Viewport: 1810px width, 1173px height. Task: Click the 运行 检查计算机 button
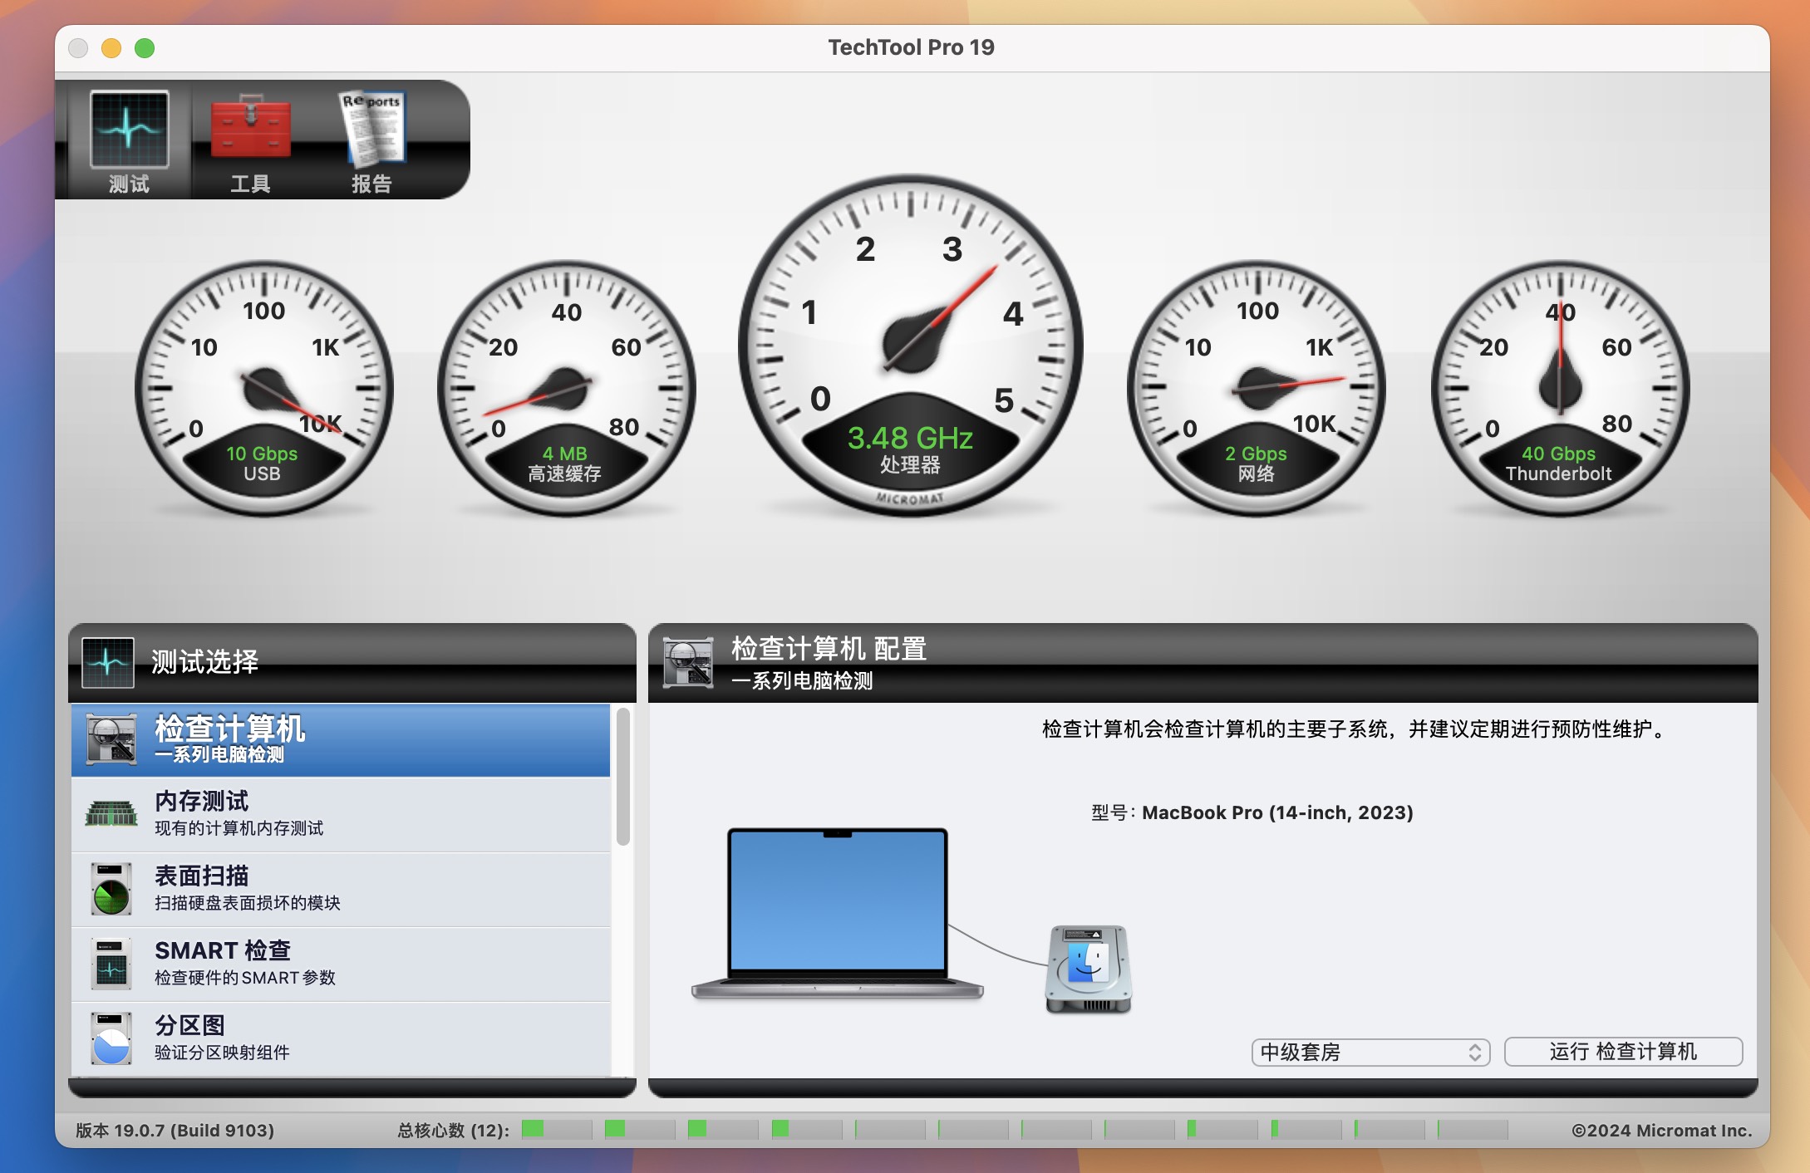[1623, 1052]
